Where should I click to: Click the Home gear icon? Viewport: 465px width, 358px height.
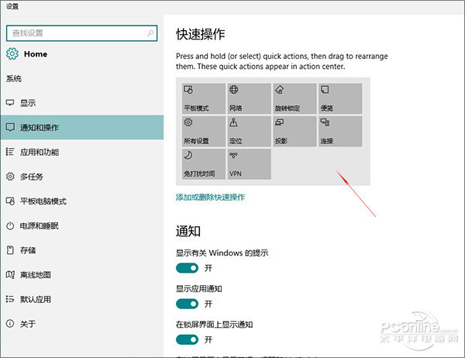tap(12, 53)
